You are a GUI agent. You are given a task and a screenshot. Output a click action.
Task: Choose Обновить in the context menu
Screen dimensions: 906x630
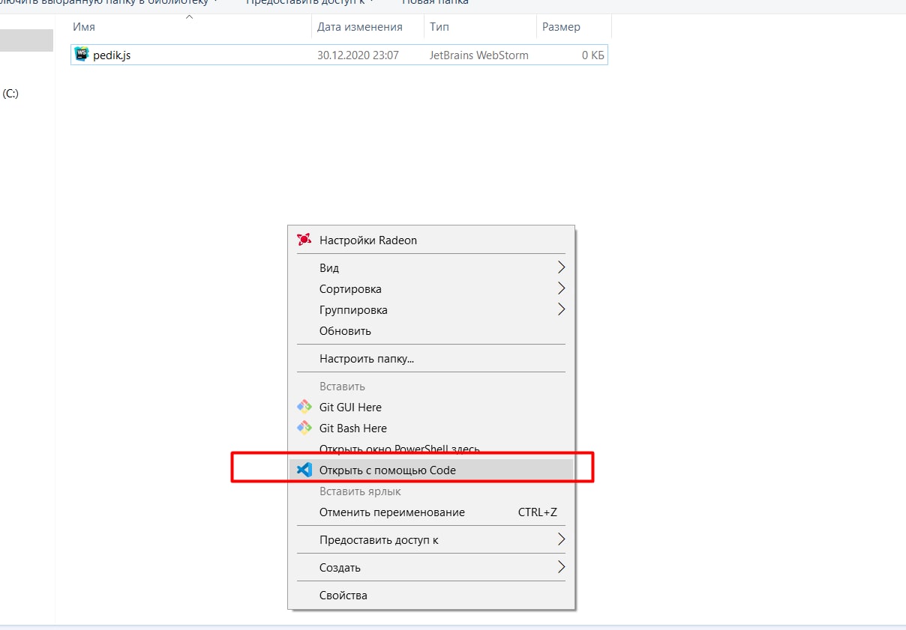[431, 330]
